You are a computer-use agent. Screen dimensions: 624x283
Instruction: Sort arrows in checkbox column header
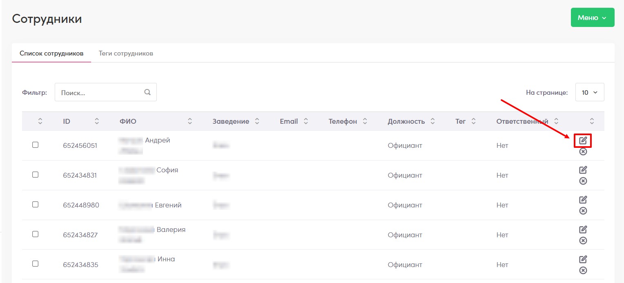click(40, 121)
